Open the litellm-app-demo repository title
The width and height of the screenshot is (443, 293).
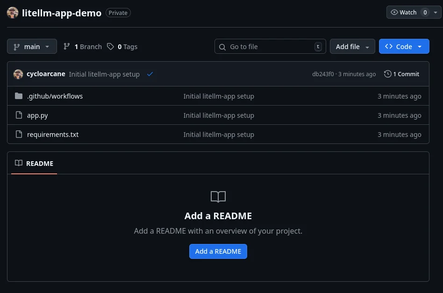pyautogui.click(x=62, y=13)
